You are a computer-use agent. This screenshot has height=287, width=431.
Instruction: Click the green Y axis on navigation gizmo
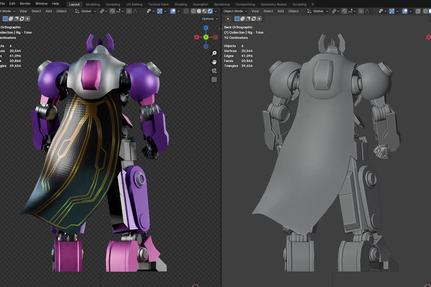tap(206, 37)
